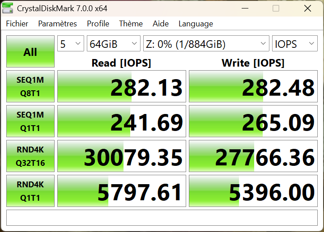
Task: Open the test count dropdown showing 5
Action: [71, 44]
